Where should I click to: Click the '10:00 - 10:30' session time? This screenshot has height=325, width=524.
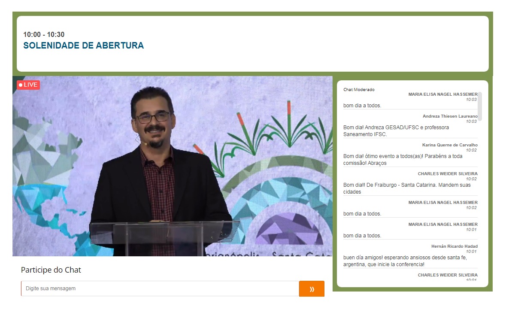44,35
